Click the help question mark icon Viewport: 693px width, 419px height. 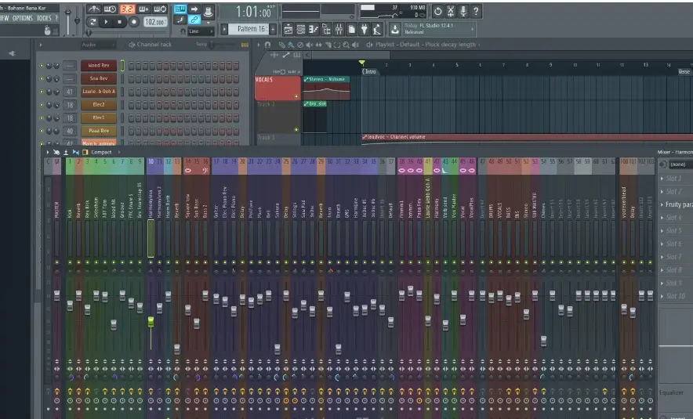[x=476, y=11]
